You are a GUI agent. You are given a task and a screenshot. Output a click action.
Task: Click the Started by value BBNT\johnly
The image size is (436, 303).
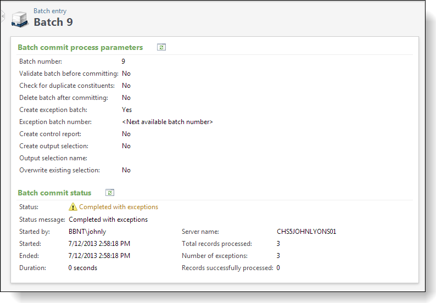(x=87, y=232)
